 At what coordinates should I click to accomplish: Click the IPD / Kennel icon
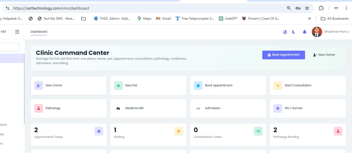(278, 108)
